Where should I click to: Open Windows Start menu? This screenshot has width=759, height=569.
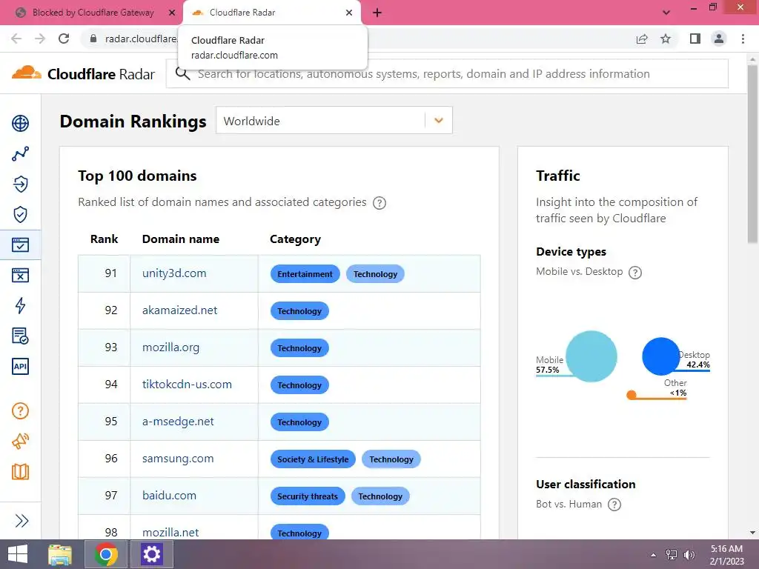(x=18, y=554)
